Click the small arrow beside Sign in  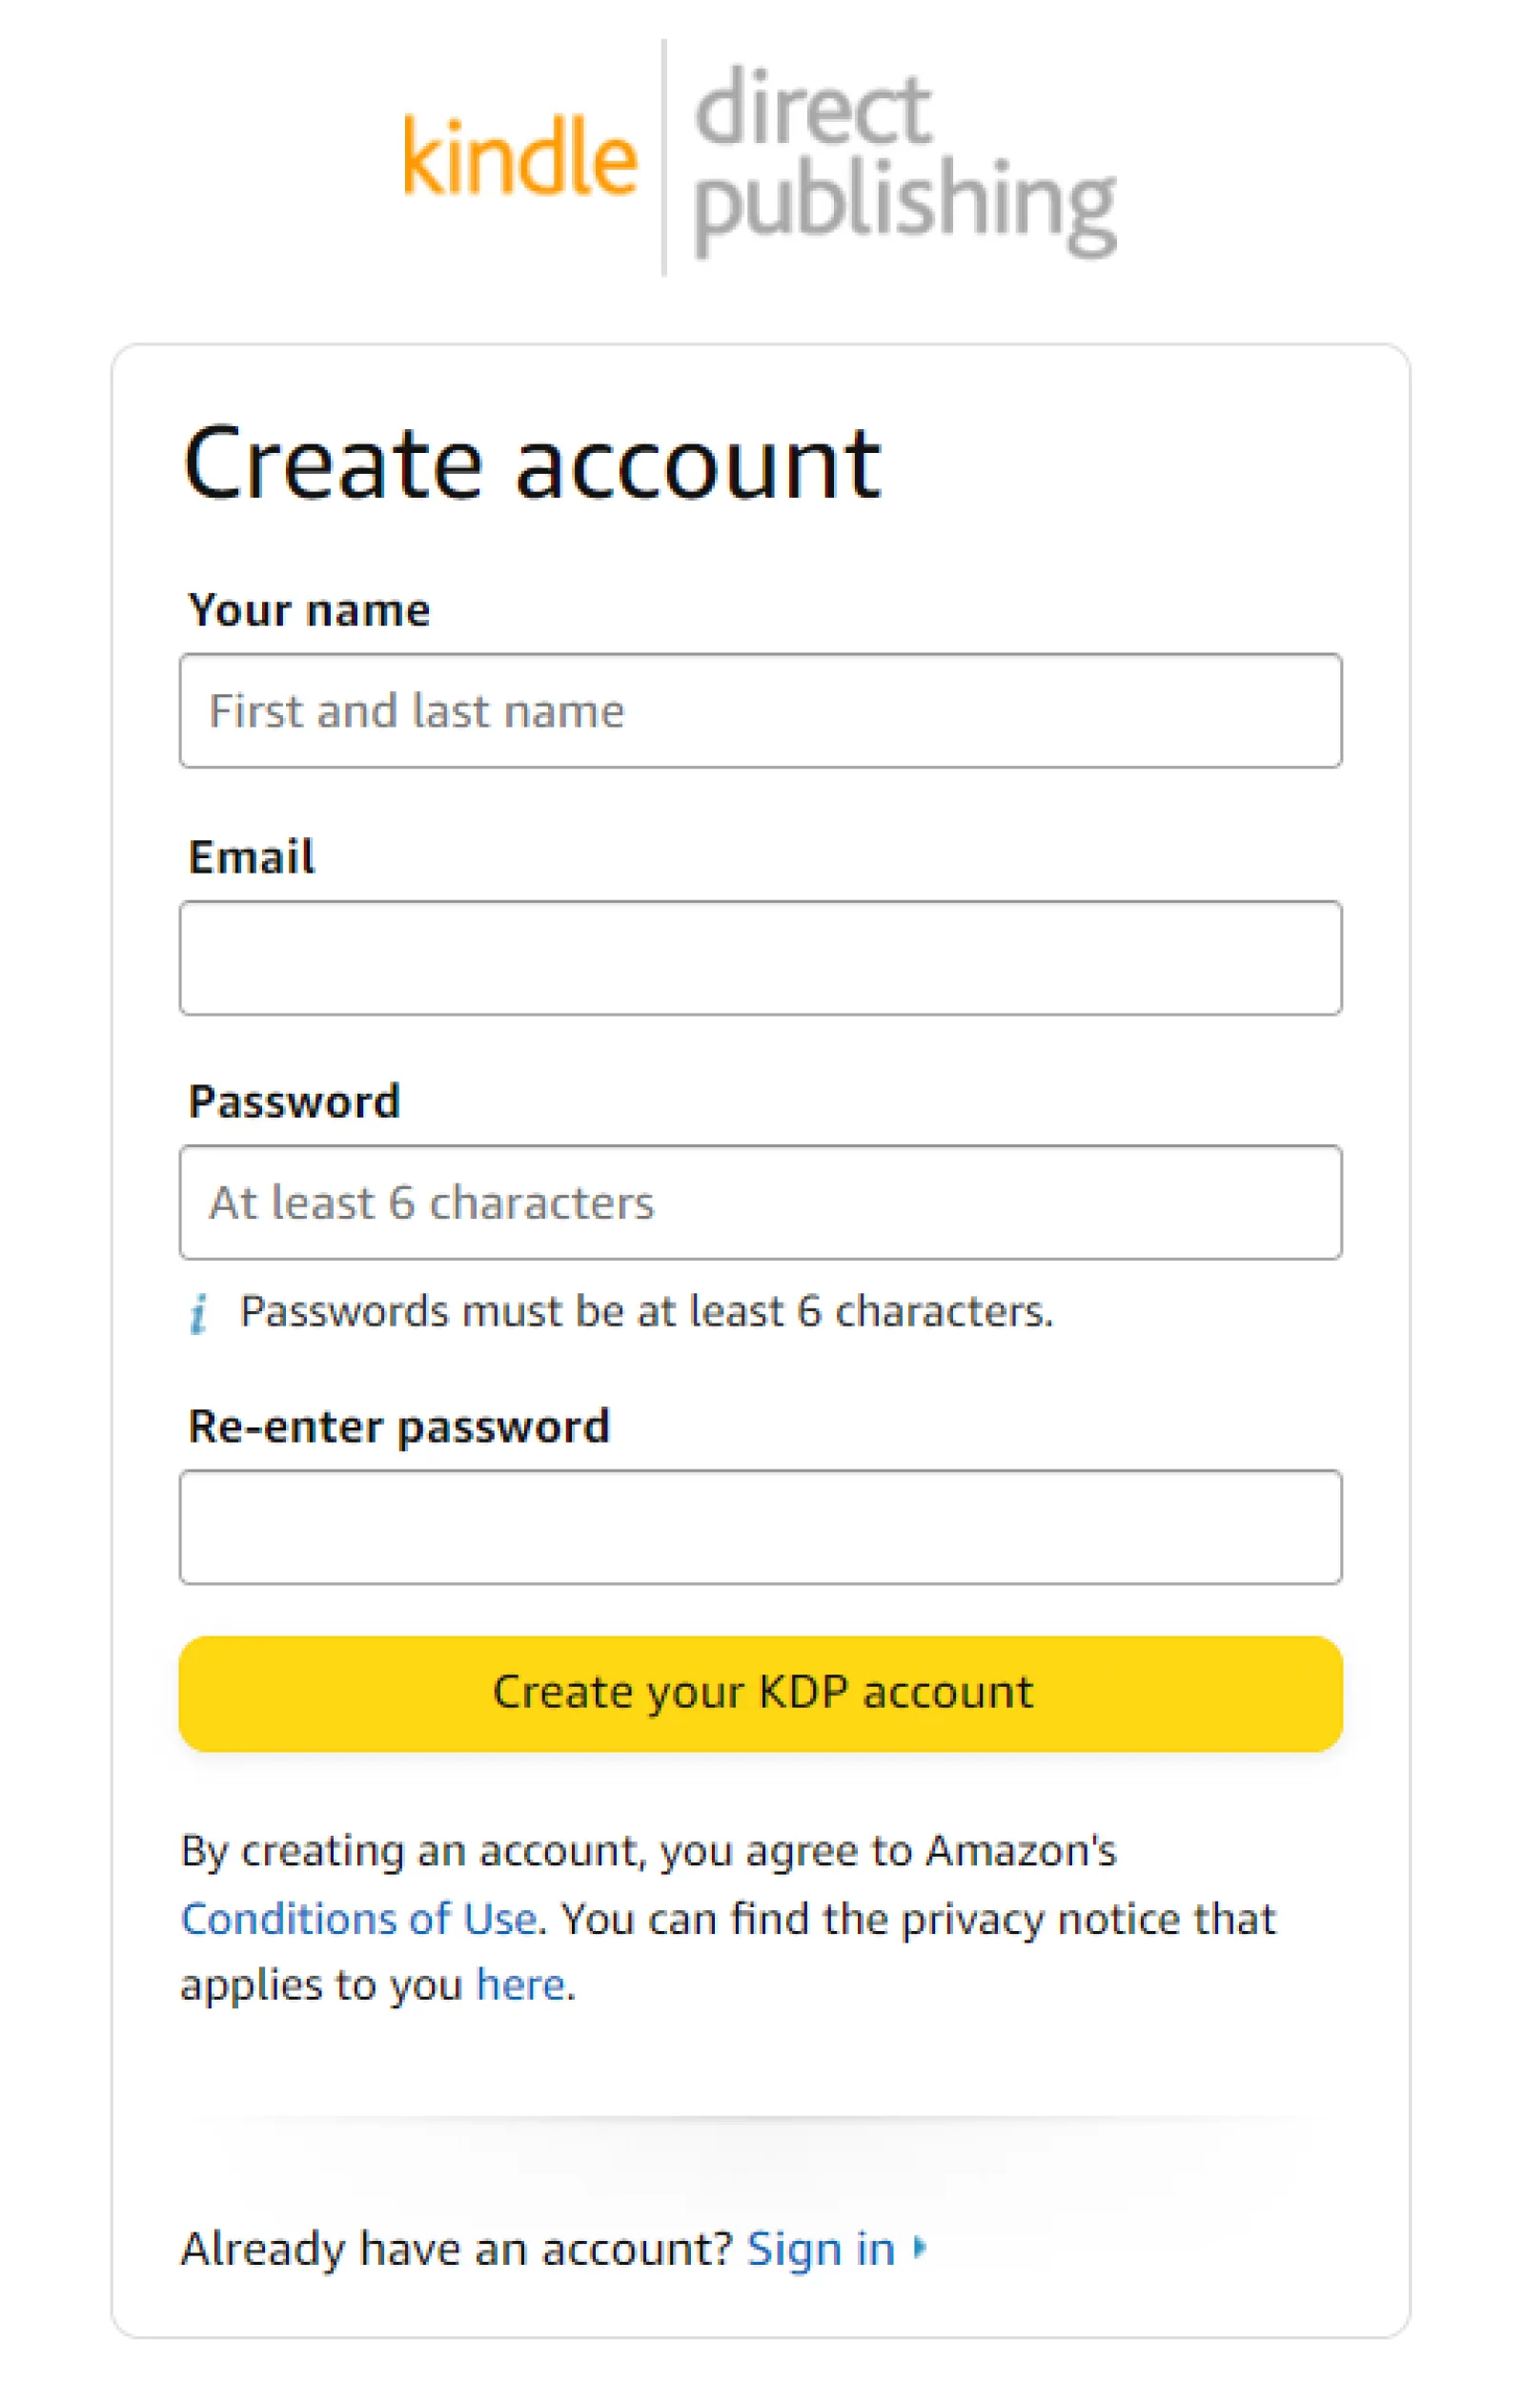point(920,2248)
